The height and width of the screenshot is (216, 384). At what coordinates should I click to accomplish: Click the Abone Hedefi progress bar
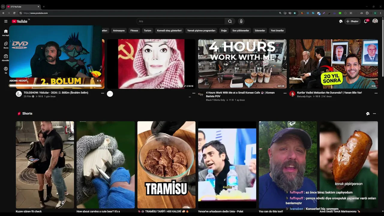pos(55,86)
